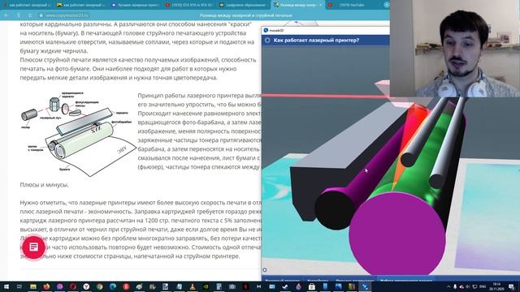The height and width of the screenshot is (292, 520).
Task: Open Yandex Browser from the taskbar
Action: 86,286
